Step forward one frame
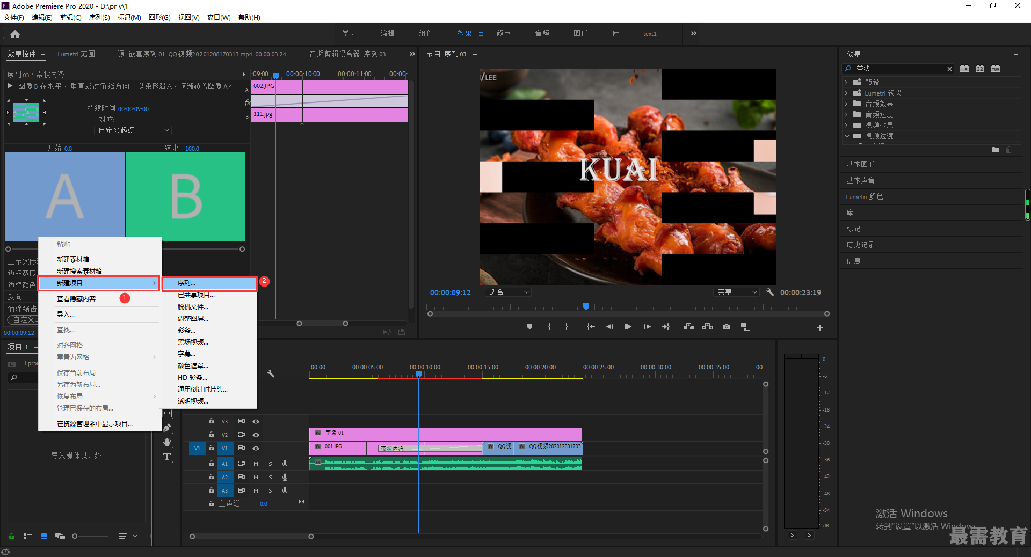The image size is (1031, 557). pos(647,327)
